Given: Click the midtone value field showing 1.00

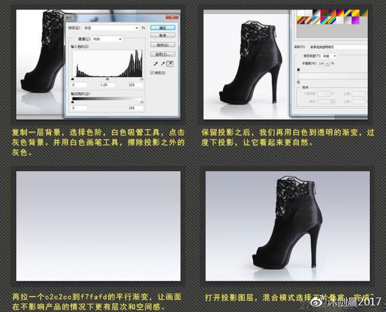Looking at the screenshot, I should [107, 85].
